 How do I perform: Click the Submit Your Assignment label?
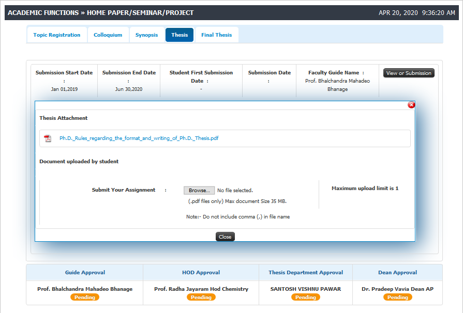[124, 190]
